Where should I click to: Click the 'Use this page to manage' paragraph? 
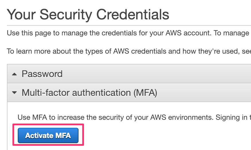128,33
